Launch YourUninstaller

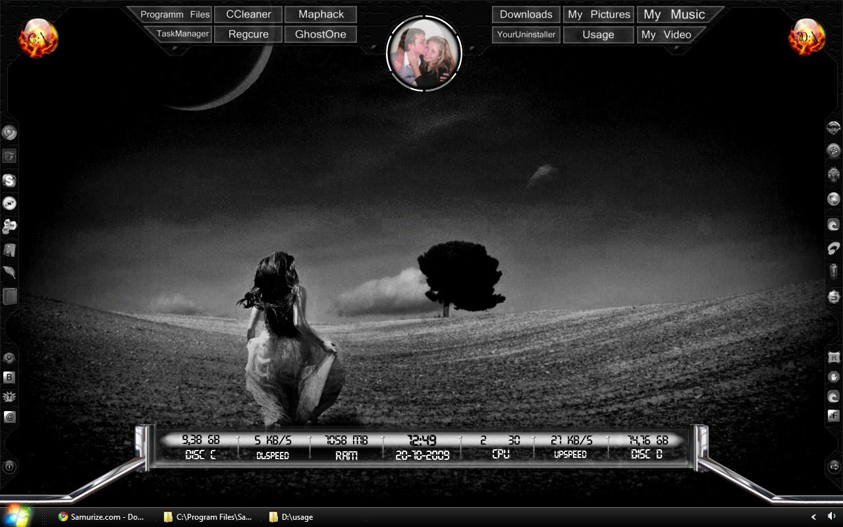(x=526, y=34)
